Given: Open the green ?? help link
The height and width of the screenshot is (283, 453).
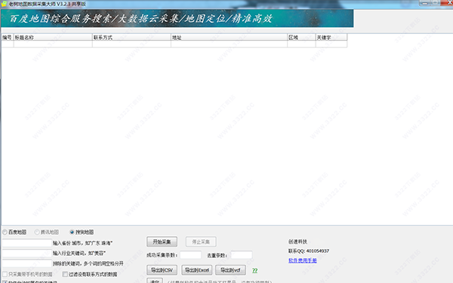Looking at the screenshot, I should 255,271.
